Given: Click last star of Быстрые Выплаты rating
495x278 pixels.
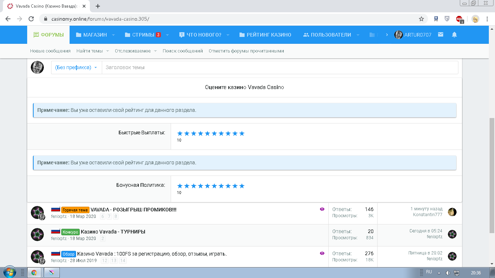Looking at the screenshot, I should [242, 133].
